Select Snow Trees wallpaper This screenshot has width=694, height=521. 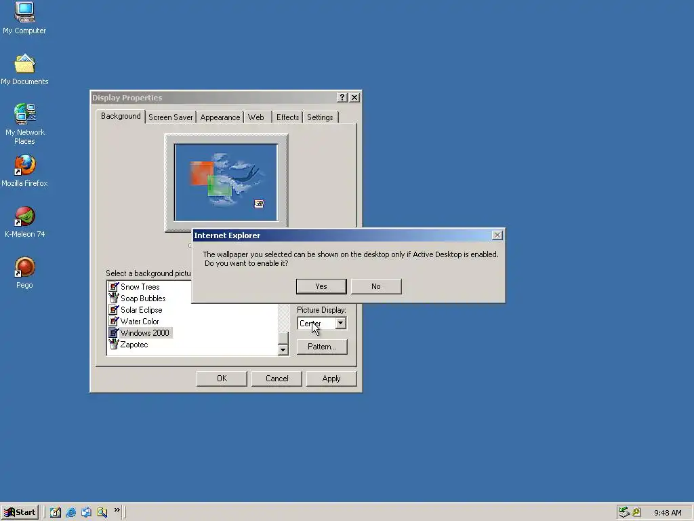(140, 287)
